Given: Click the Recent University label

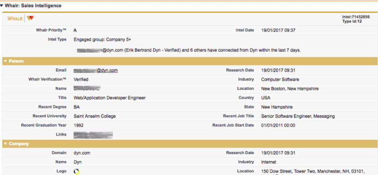Looking at the screenshot, I should (x=49, y=116).
